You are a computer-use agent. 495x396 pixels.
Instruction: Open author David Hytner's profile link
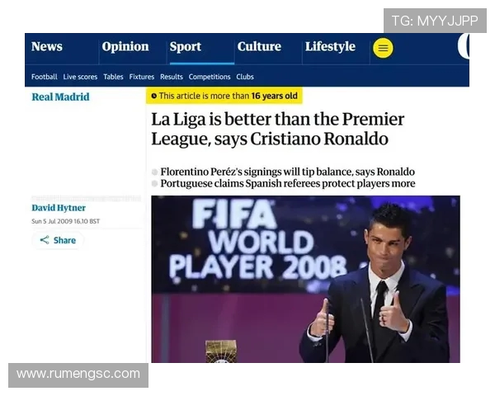click(x=59, y=208)
